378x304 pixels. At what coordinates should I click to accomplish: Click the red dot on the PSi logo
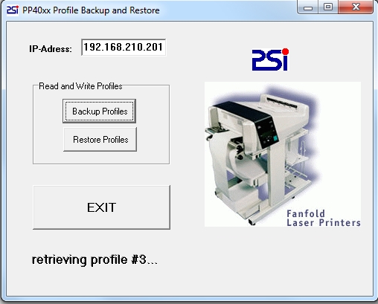[x=285, y=51]
